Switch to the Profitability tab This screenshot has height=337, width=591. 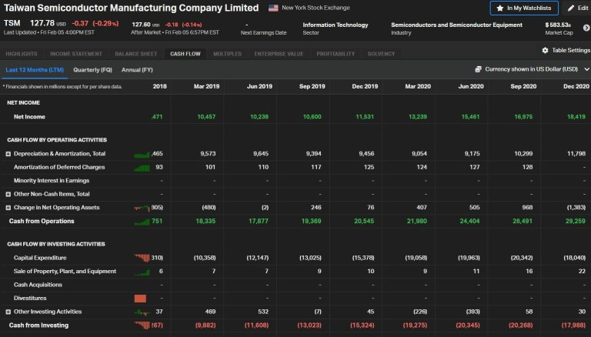[x=336, y=54]
